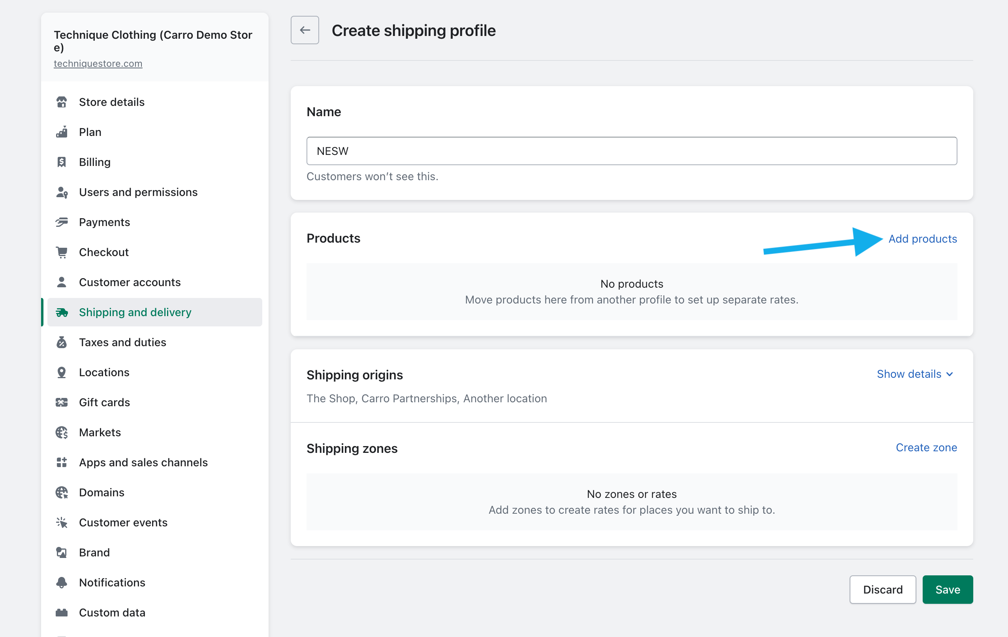Click the back arrow button
This screenshot has width=1008, height=637.
pos(305,30)
